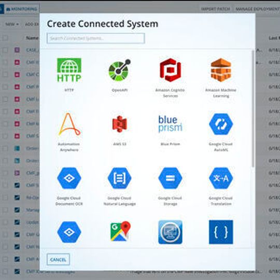Image resolution: width=280 pixels, height=280 pixels.
Task: Select the AWS S3 connector
Action: (x=120, y=124)
